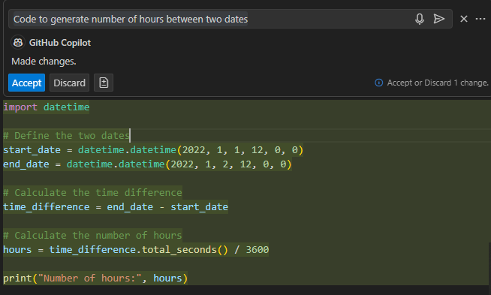This screenshot has width=491, height=295.
Task: Click the print statement at the bottom
Action: click(95, 278)
